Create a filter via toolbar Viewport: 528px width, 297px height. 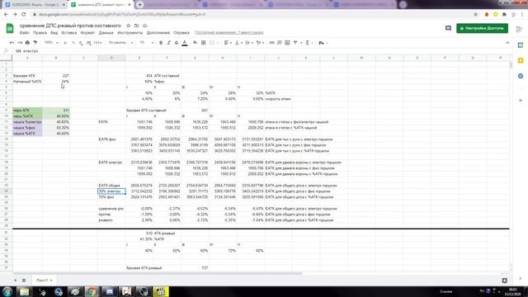coord(295,43)
